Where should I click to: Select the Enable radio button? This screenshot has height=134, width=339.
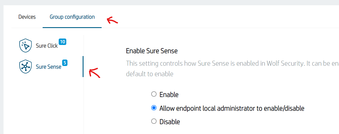154,94
